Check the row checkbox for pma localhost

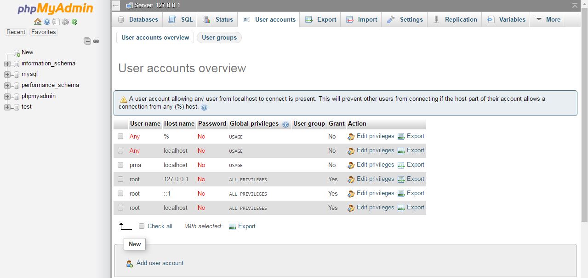tap(120, 165)
